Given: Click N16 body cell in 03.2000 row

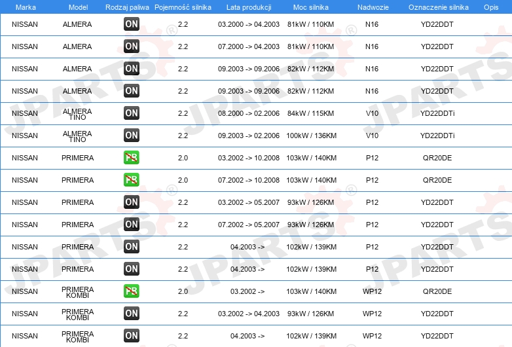Looking at the screenshot, I should click(372, 24).
